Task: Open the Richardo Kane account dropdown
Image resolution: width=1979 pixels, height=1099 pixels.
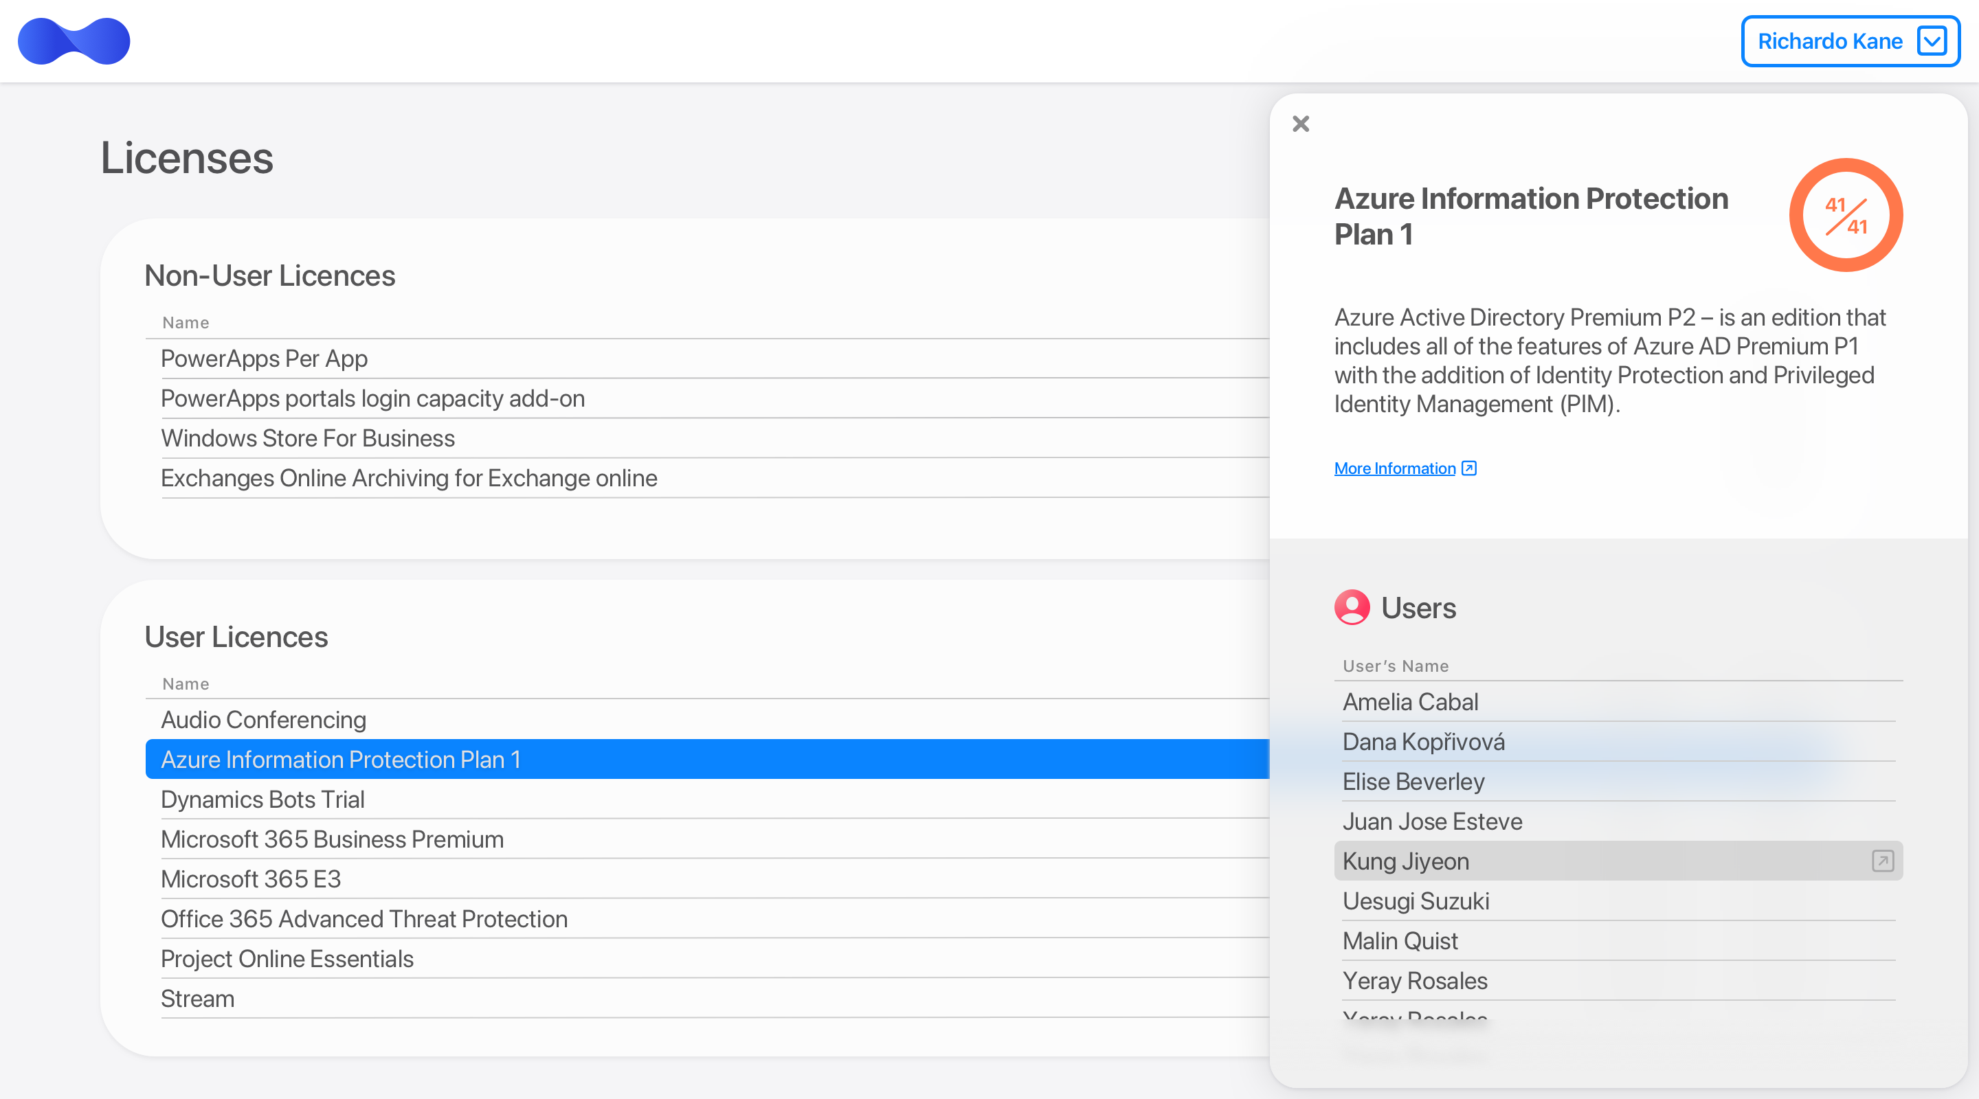Action: point(1850,41)
